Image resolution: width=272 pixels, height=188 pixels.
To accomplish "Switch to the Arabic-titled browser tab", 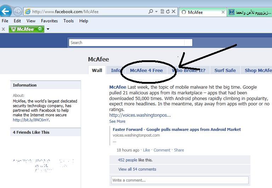I will 249,12.
